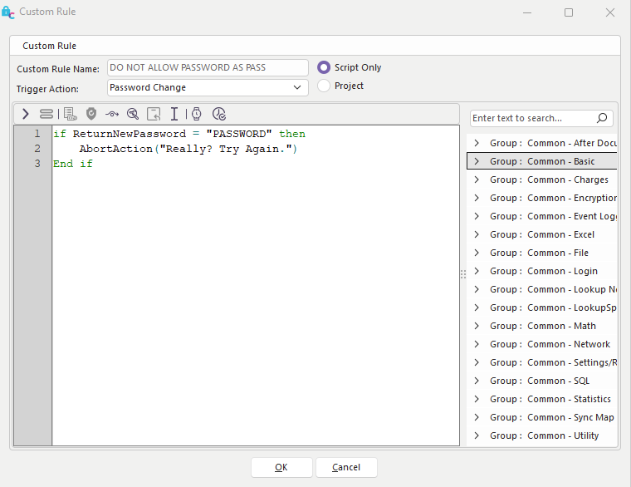Click the stacked rows icon in the script toolbar
This screenshot has width=631, height=487.
46,114
